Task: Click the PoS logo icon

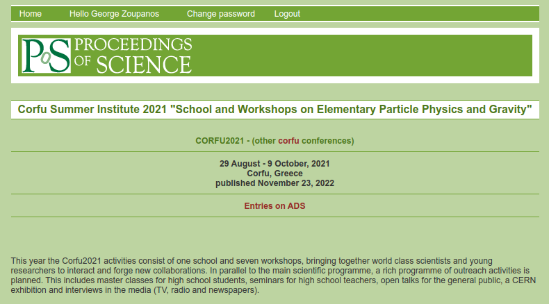Action: coord(46,56)
